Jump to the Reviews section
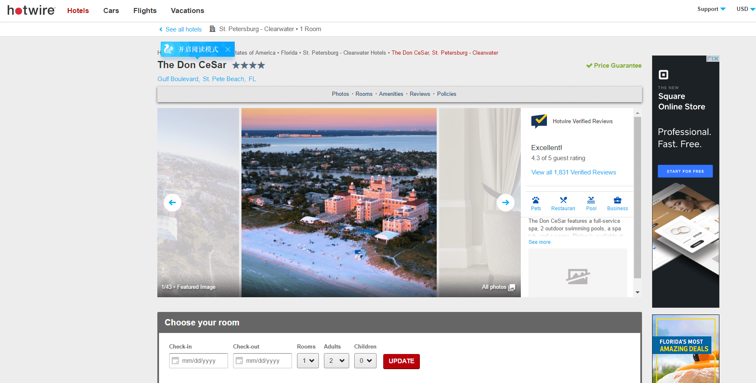Viewport: 756px width, 383px height. coord(420,94)
